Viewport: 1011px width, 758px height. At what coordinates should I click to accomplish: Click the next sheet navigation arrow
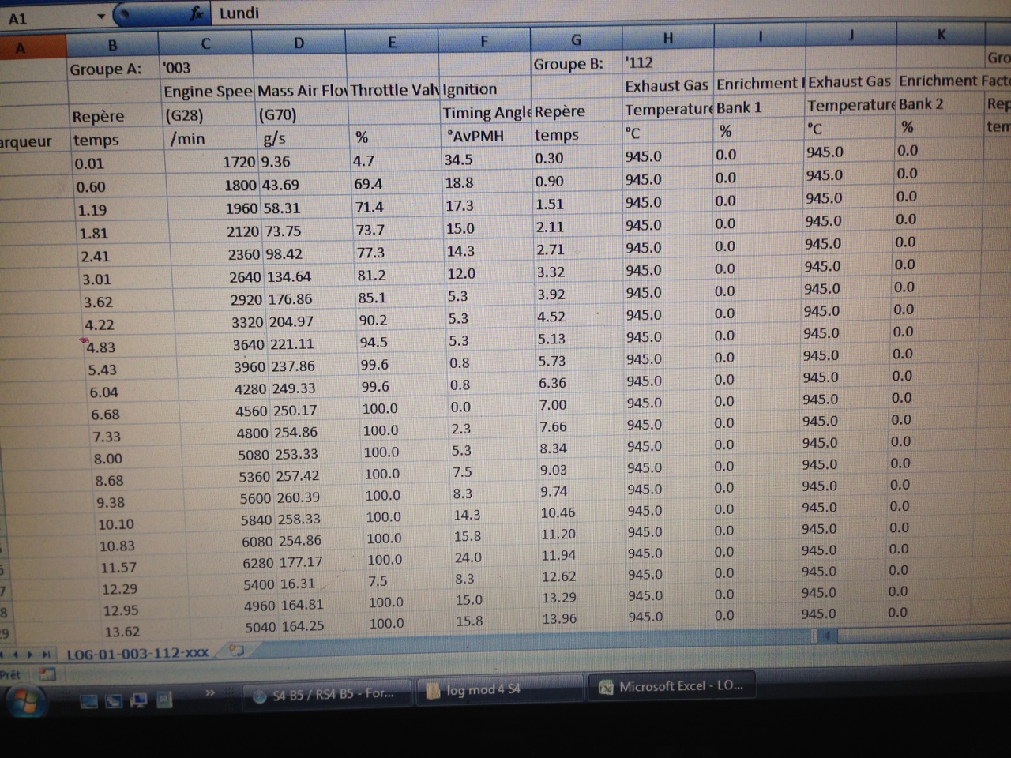31,654
